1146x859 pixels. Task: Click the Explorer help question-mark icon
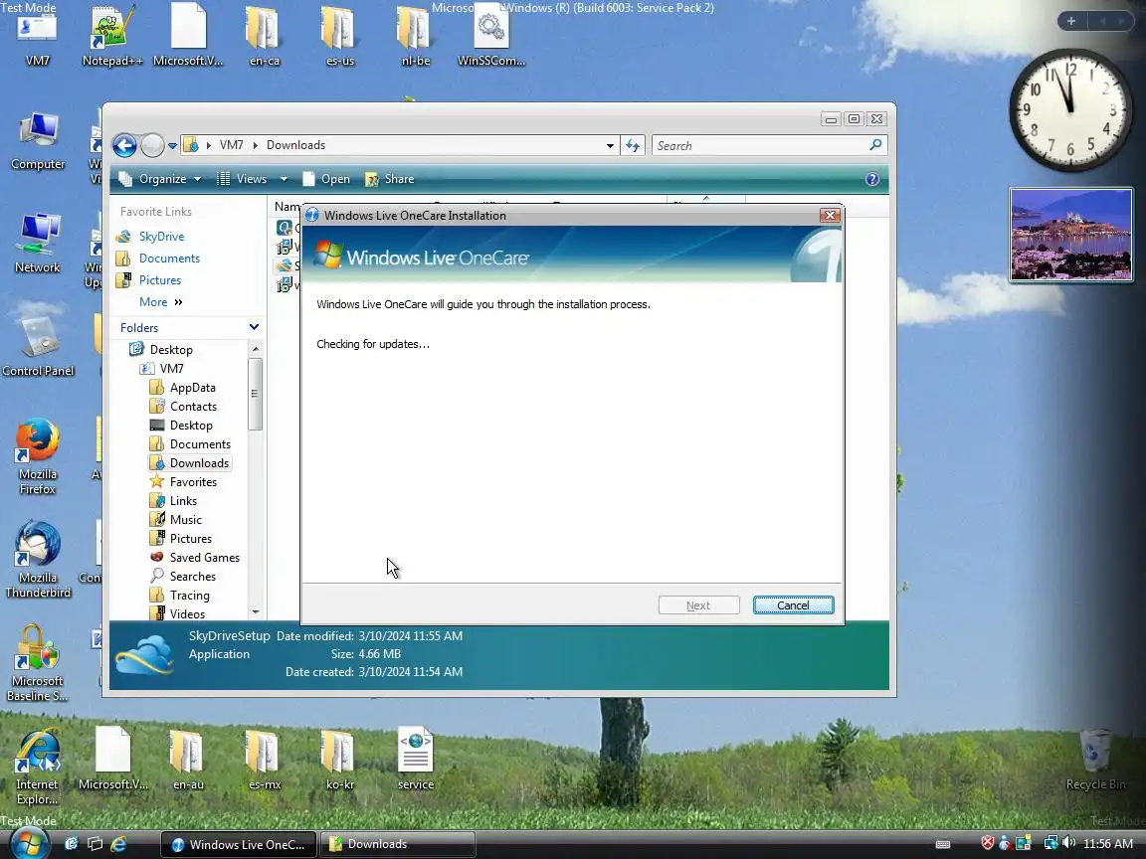tap(871, 179)
